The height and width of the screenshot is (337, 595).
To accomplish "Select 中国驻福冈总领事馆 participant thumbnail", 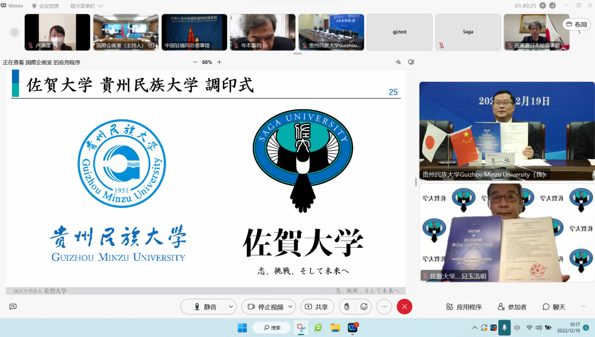I will 194,32.
